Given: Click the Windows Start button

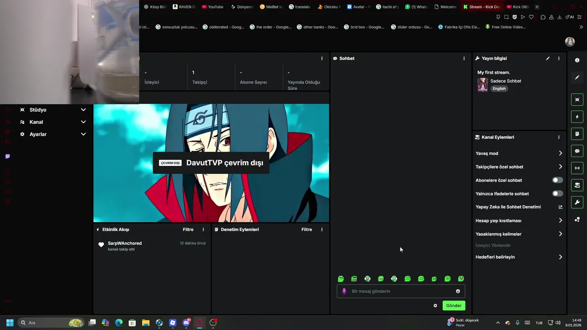Looking at the screenshot, I should 10,323.
